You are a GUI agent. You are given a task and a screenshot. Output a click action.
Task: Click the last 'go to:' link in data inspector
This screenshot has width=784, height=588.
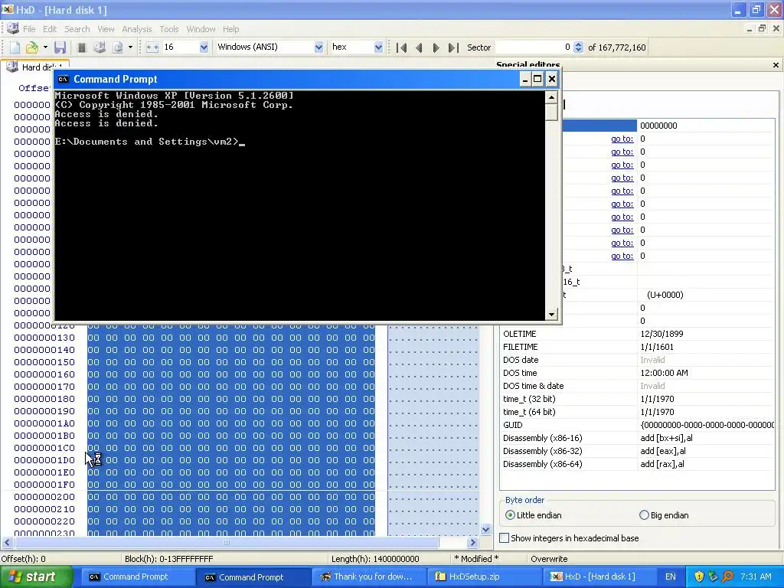[x=622, y=256]
